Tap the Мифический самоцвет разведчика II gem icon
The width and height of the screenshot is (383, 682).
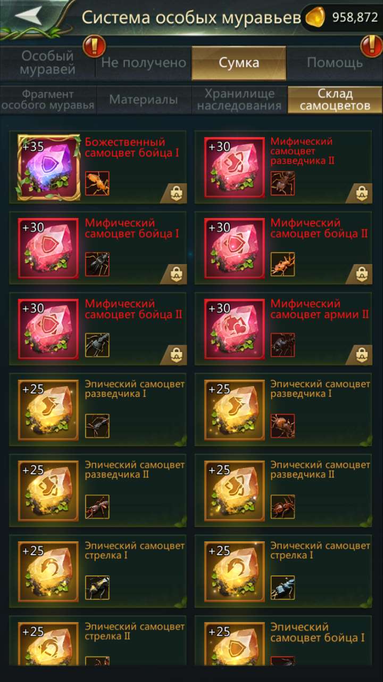(235, 167)
